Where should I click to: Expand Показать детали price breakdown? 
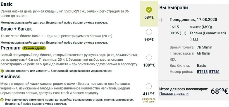[174, 94]
